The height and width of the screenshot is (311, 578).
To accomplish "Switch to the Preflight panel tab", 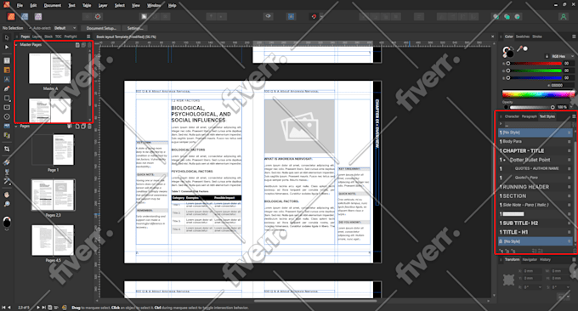I will click(71, 37).
